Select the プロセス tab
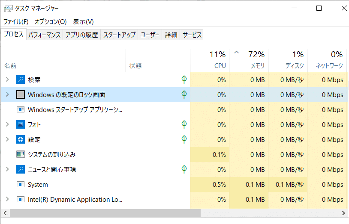The height and width of the screenshot is (224, 349). 14,34
